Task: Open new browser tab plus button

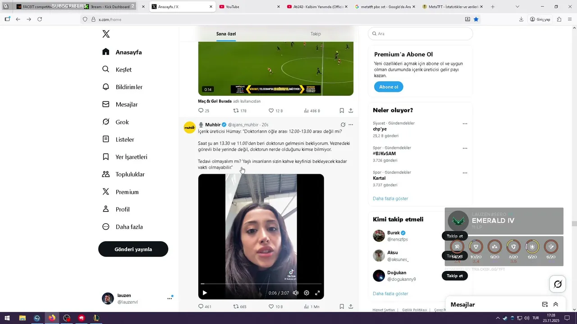Action: 493,7
